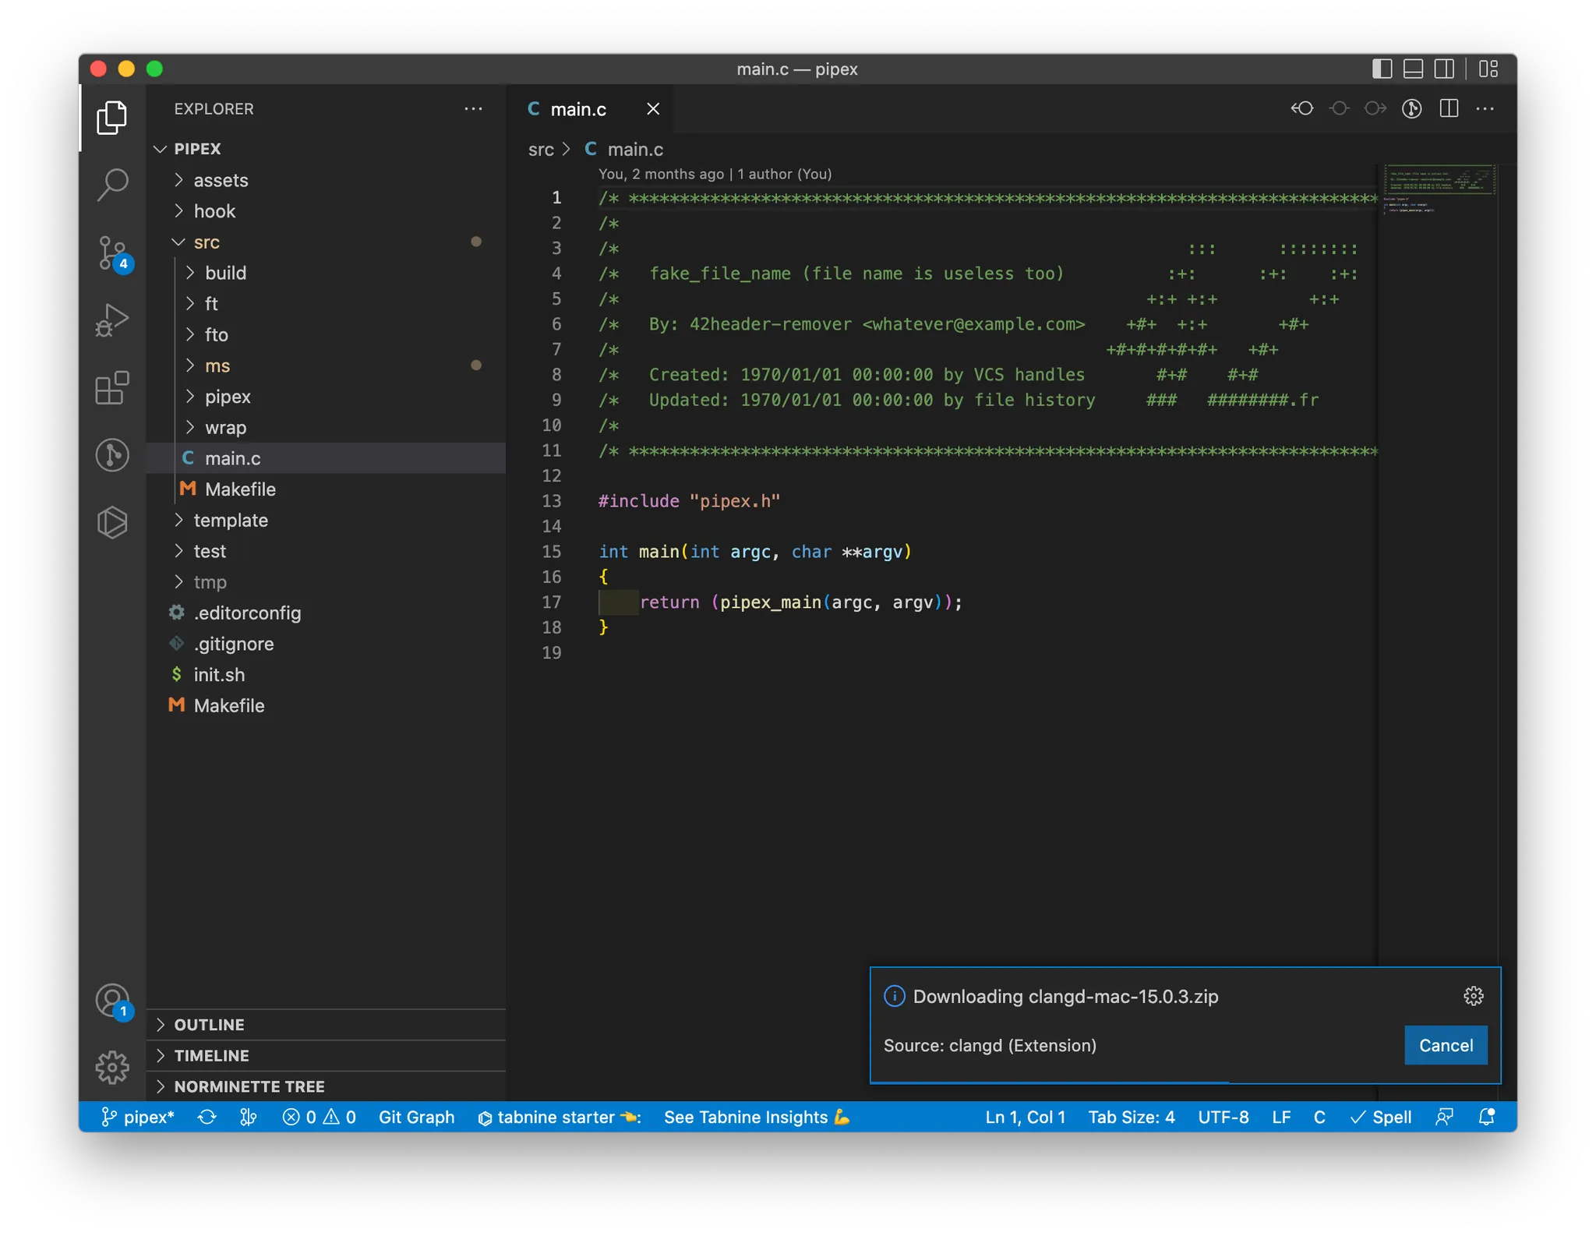
Task: Expand the OUTLINE section
Action: 209,1025
